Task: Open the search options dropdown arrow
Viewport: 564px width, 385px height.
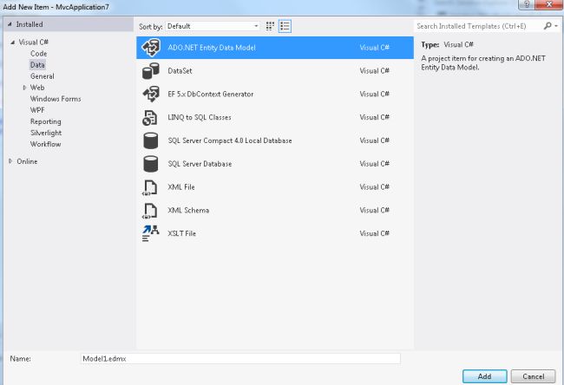Action: tap(556, 26)
